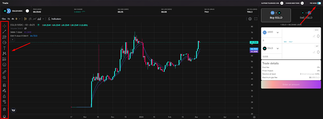The image size is (323, 119).
Task: Select the ruler measure tool
Action: click(4, 72)
